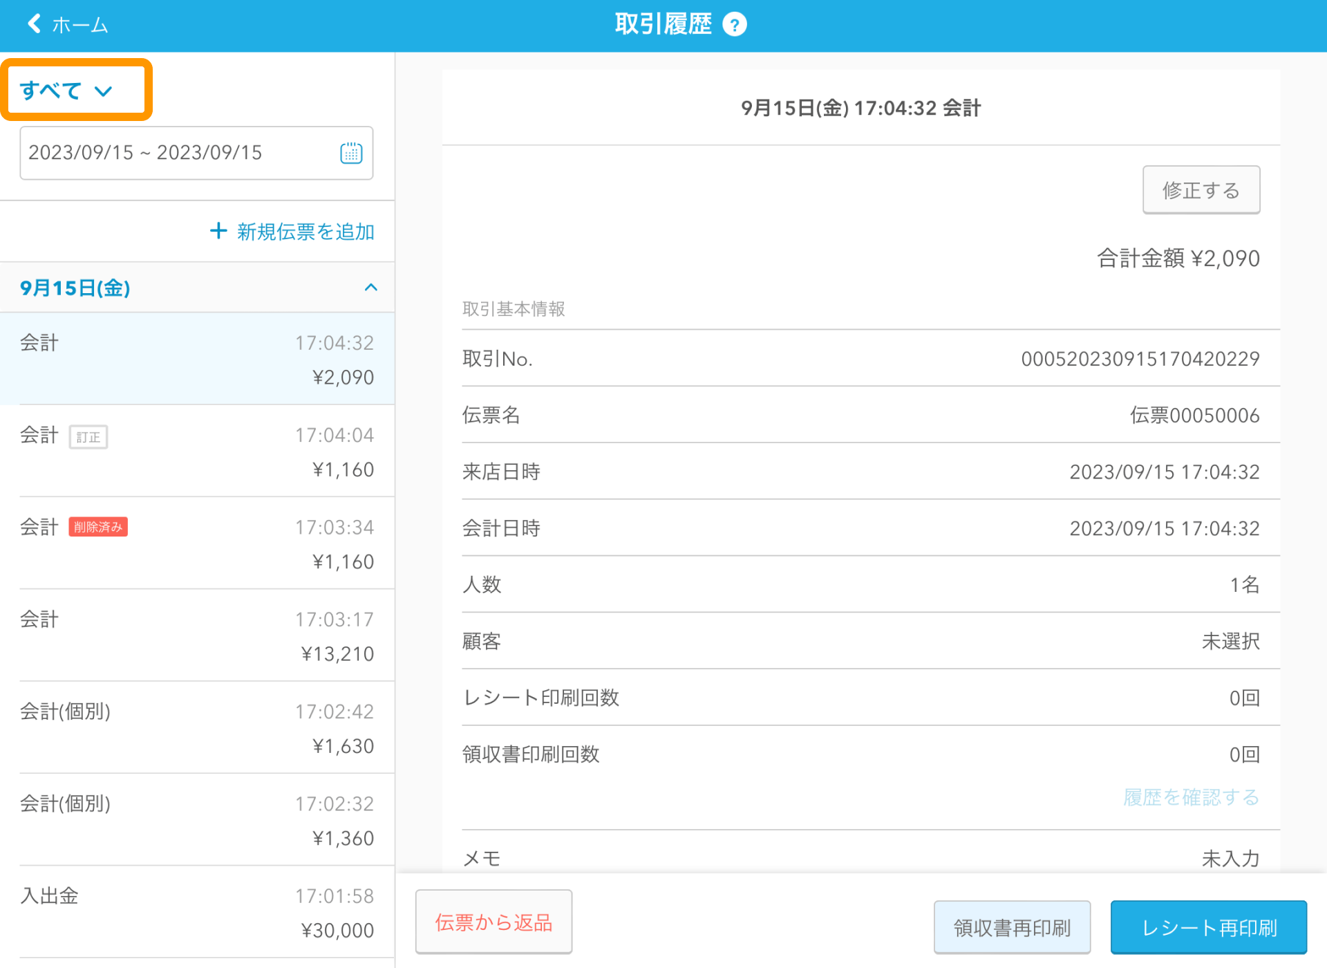Image resolution: width=1327 pixels, height=968 pixels.
Task: Click the 訂正 badge on 17:04:04 entry
Action: (x=88, y=437)
